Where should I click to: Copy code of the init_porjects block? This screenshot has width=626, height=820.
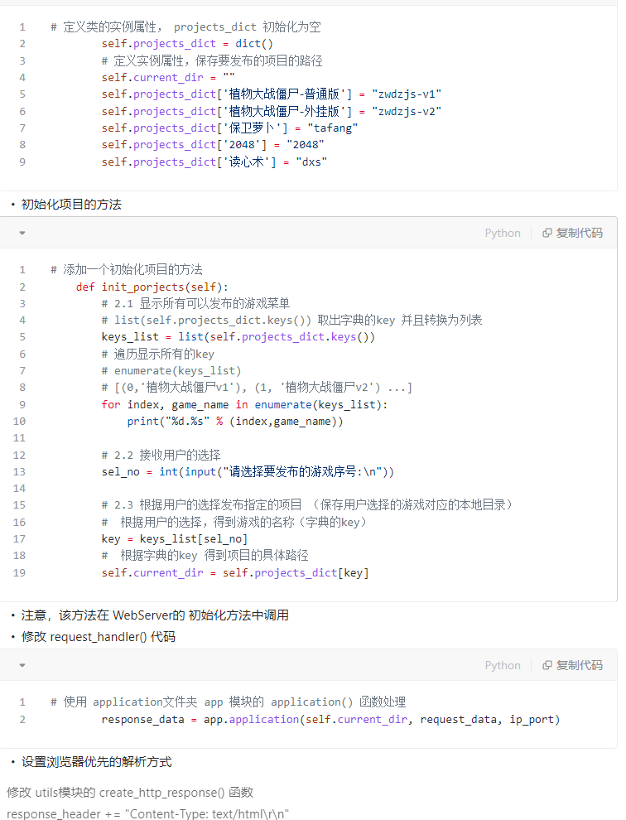point(573,234)
